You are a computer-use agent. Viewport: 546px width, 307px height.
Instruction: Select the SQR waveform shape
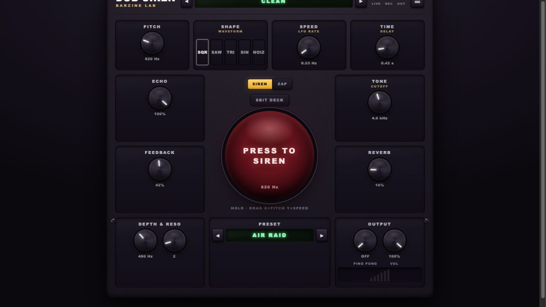pyautogui.click(x=202, y=52)
